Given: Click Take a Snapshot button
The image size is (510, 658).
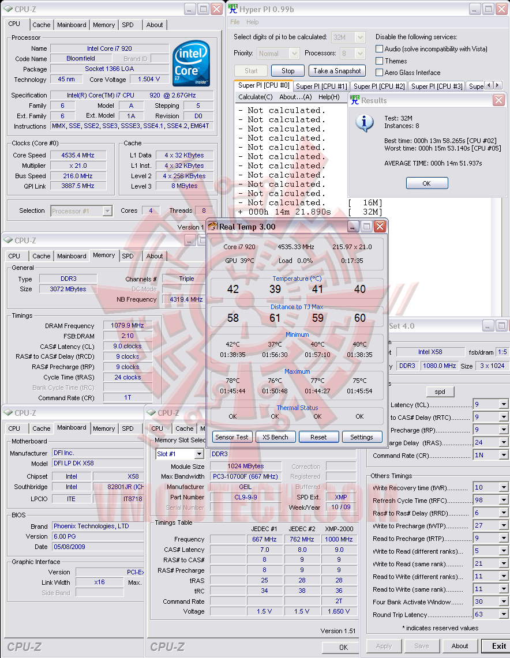Looking at the screenshot, I should click(x=337, y=71).
